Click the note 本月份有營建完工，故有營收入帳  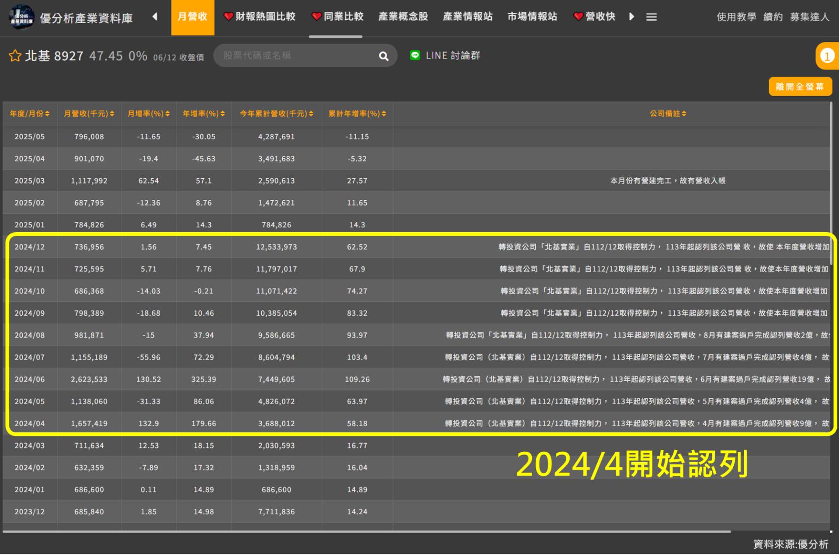pos(668,181)
